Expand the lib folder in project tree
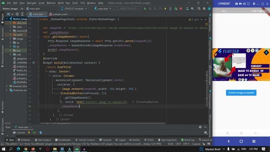 (x=10, y=46)
